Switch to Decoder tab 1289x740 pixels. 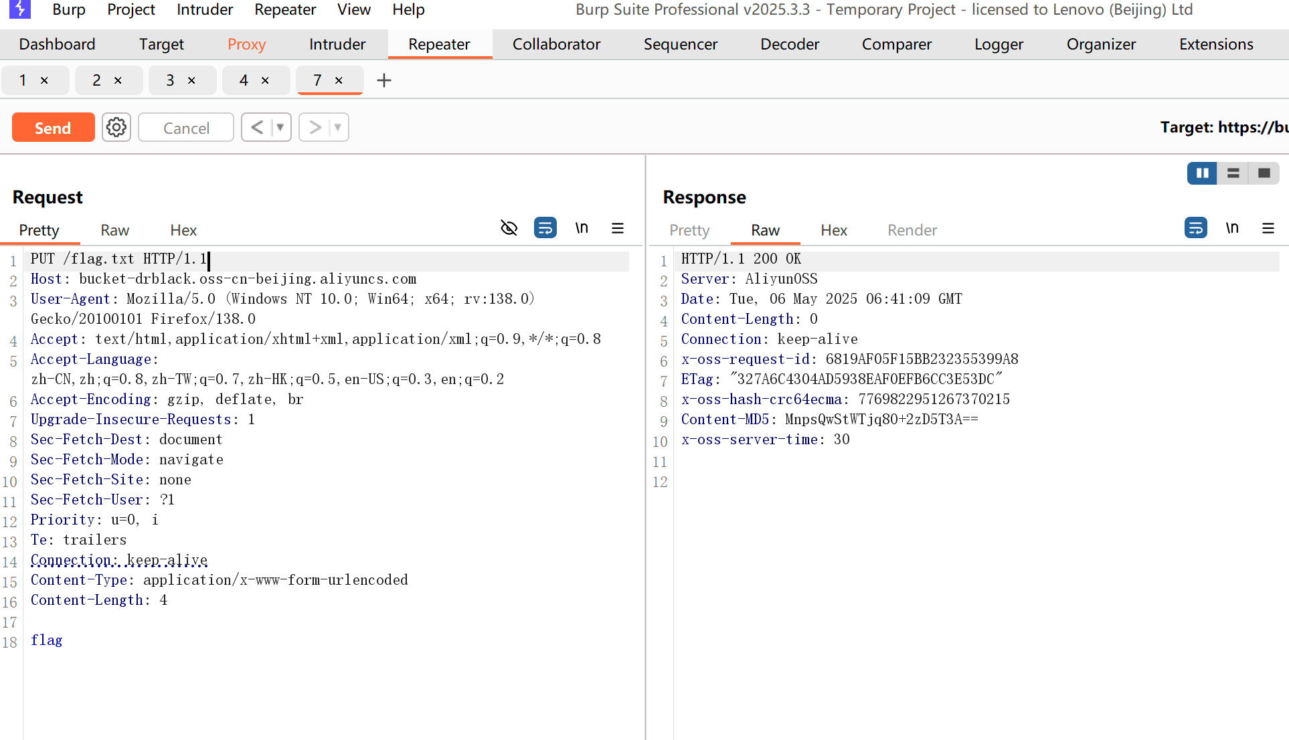pos(790,44)
